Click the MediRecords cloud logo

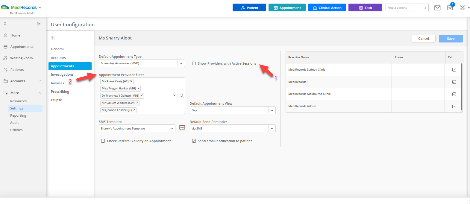[5, 7]
